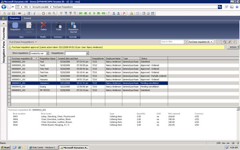The image size is (240, 150).
Task: Click the back navigation arrow
Action: 4,7
